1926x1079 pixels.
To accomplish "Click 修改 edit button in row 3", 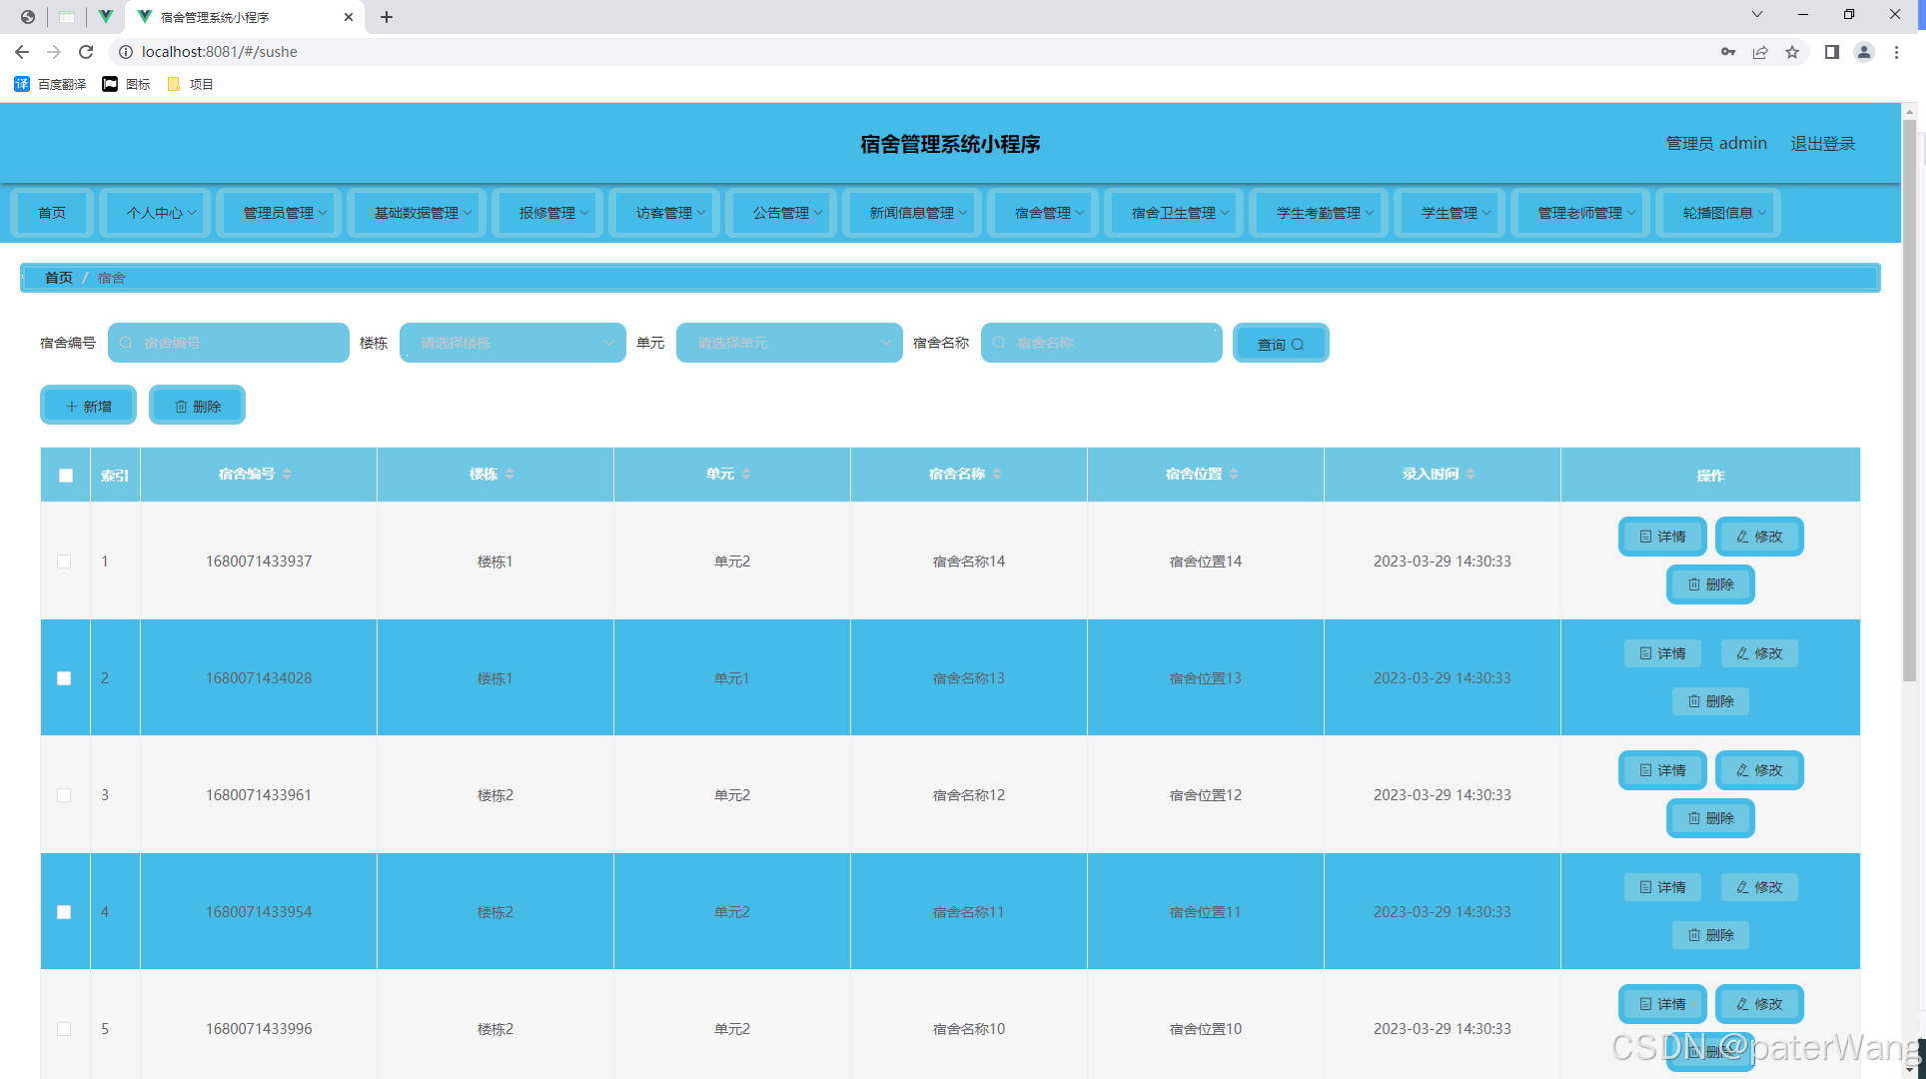I will pyautogui.click(x=1759, y=770).
